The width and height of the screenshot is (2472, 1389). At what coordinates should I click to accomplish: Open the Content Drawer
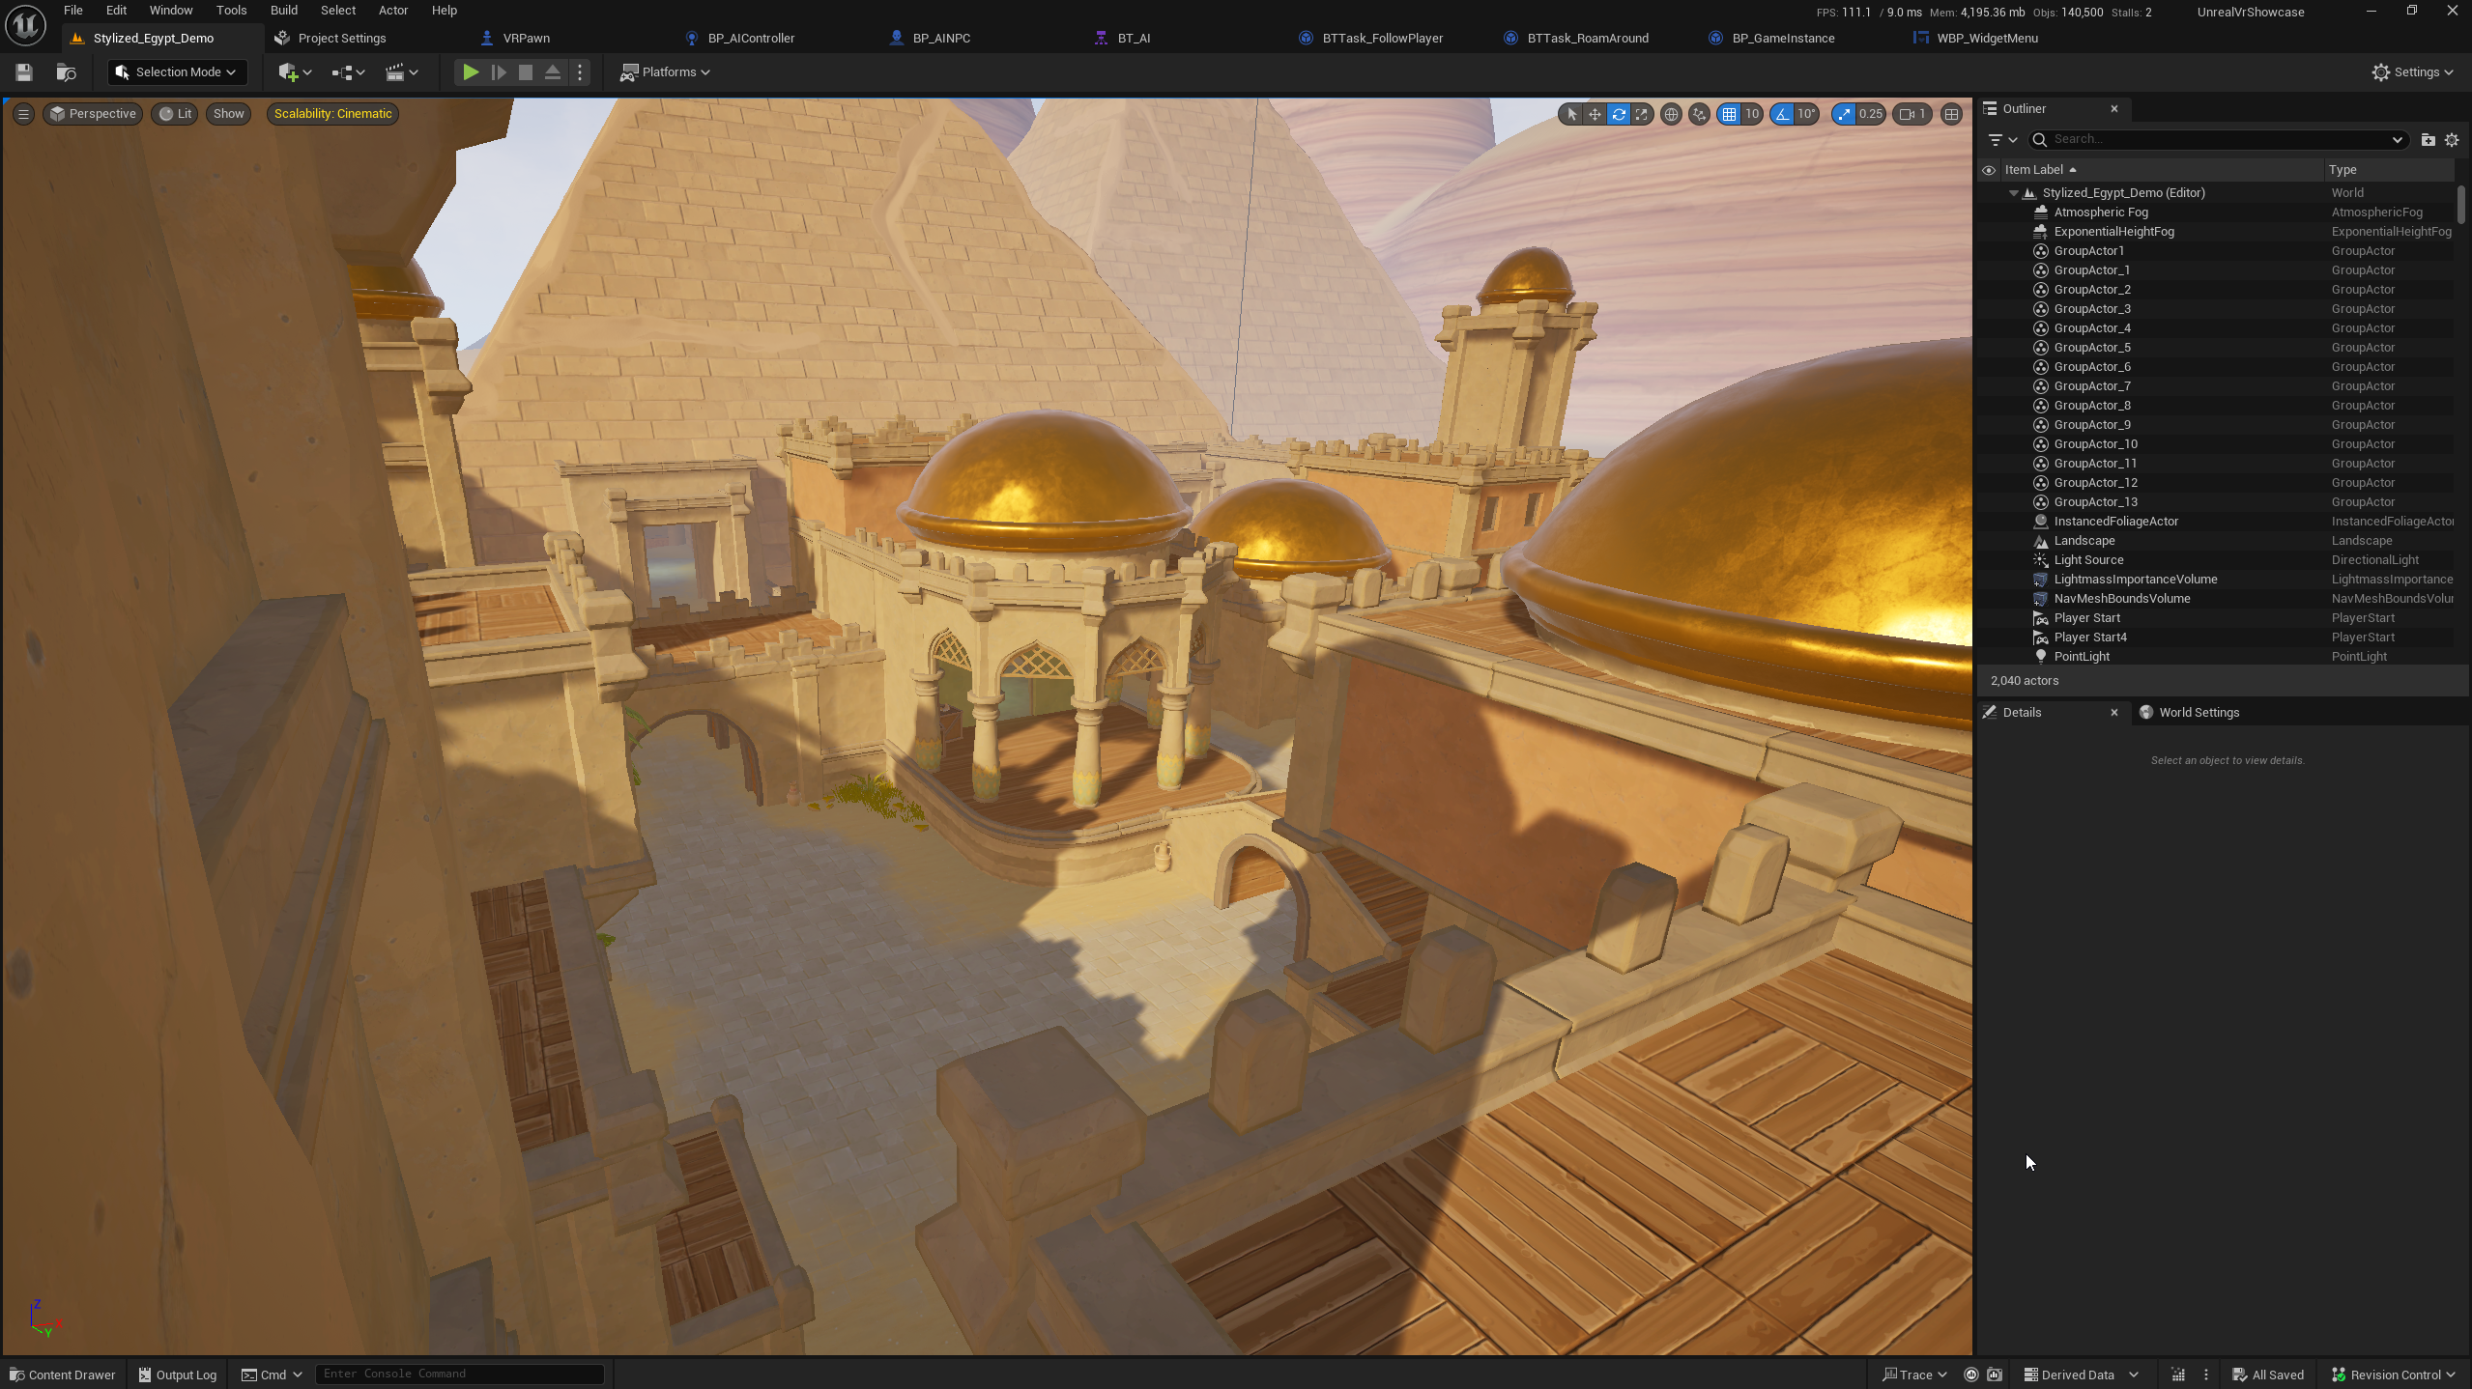pos(63,1375)
